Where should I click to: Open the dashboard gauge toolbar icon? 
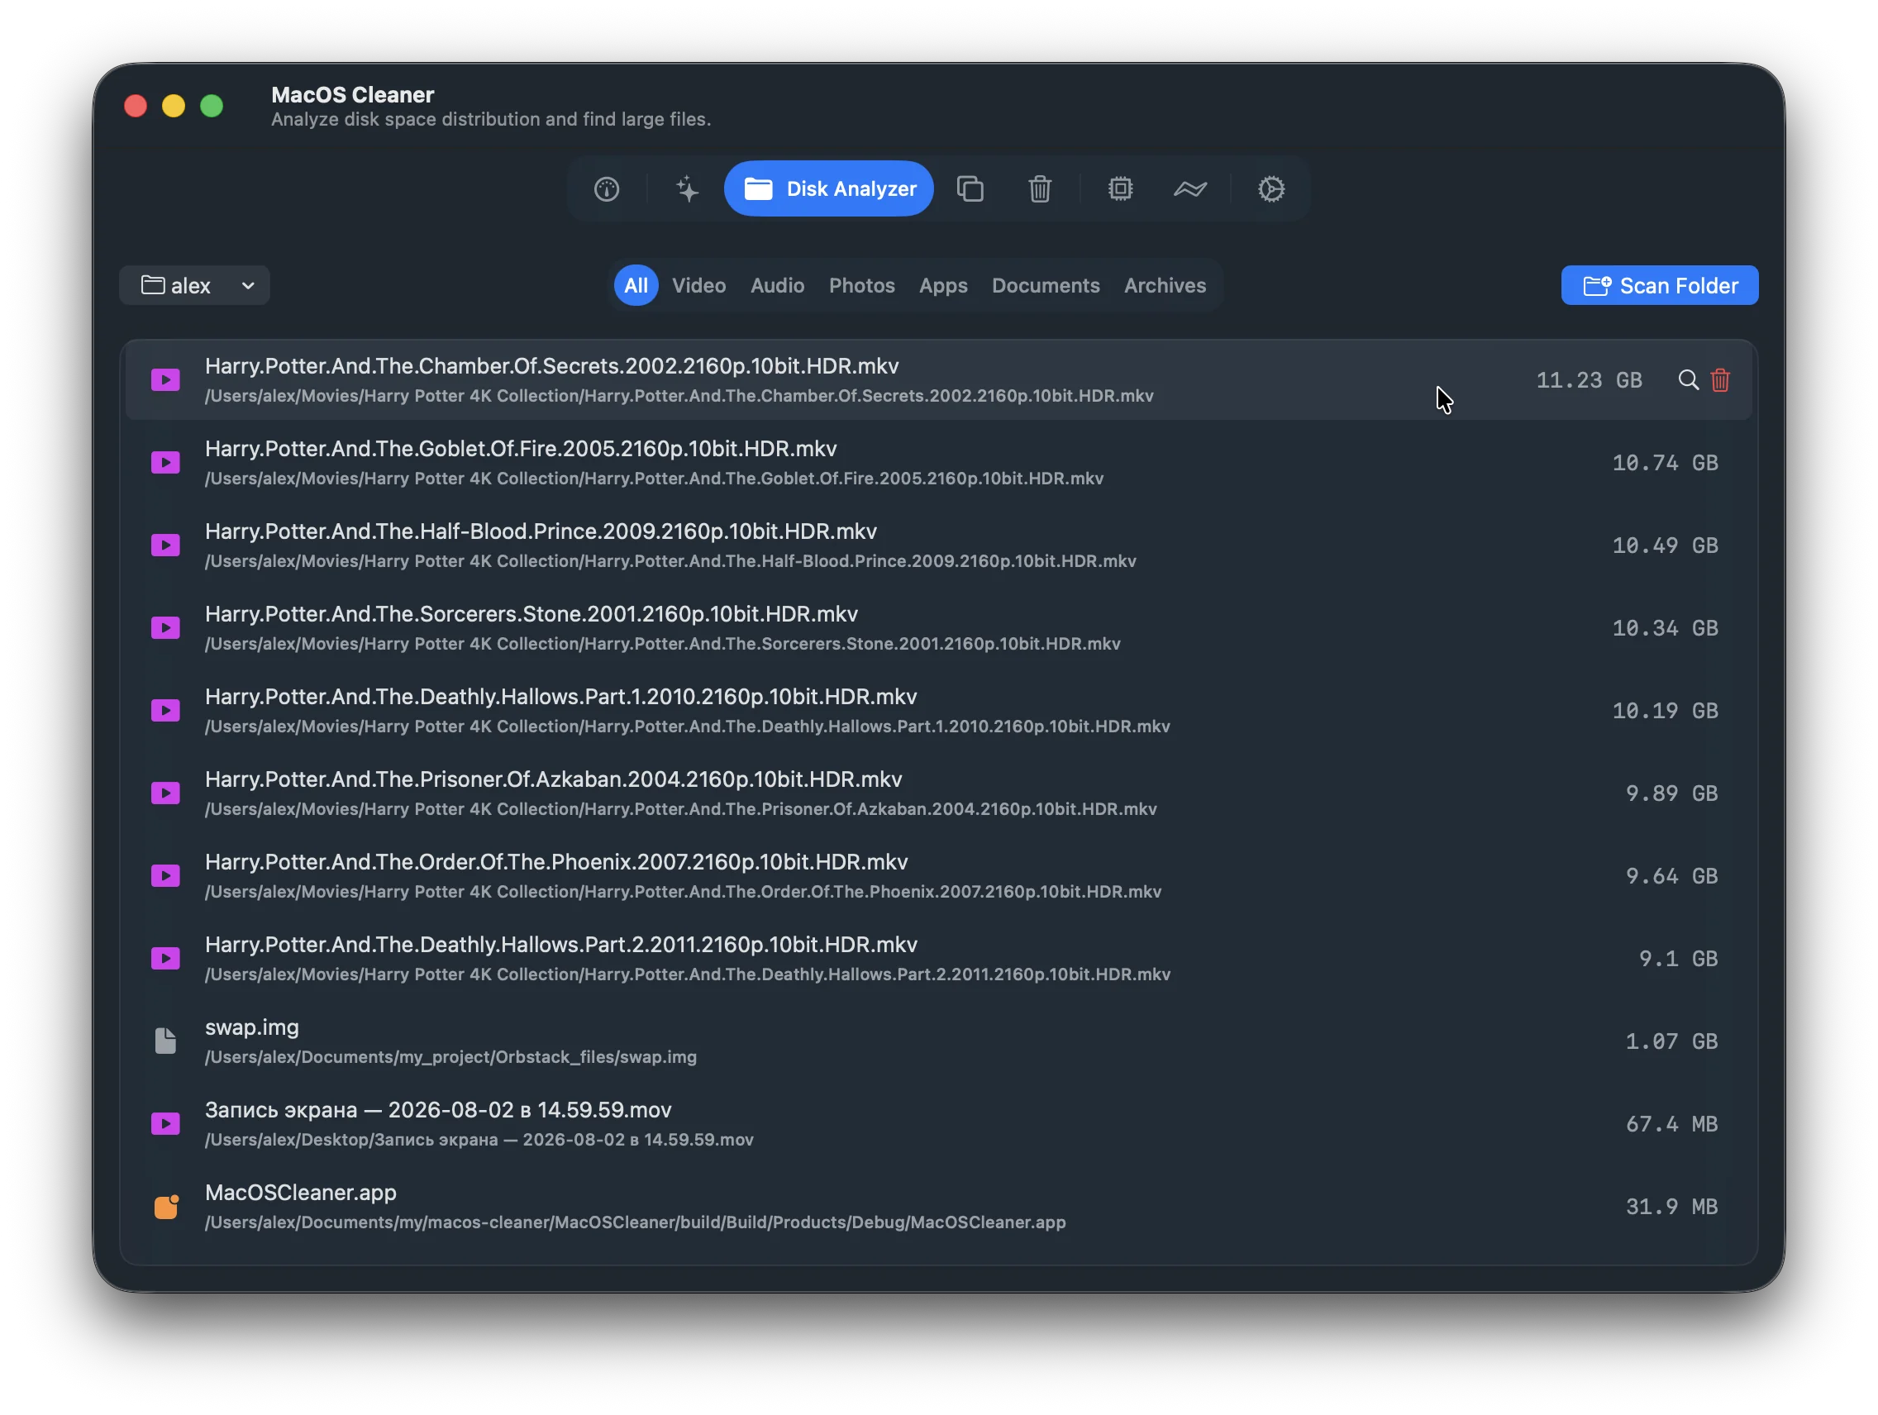(x=606, y=188)
